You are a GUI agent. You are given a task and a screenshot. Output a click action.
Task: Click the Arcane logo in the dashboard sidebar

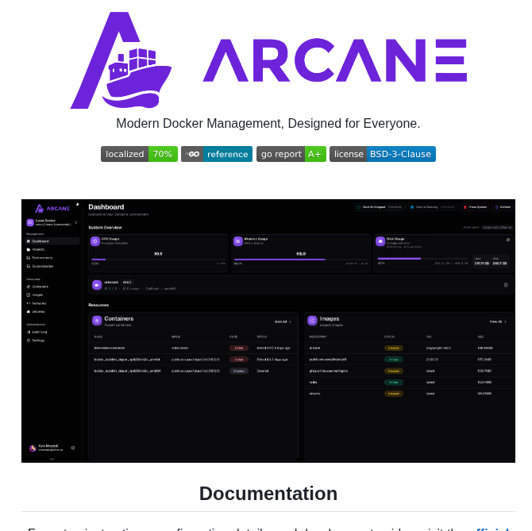click(x=52, y=208)
